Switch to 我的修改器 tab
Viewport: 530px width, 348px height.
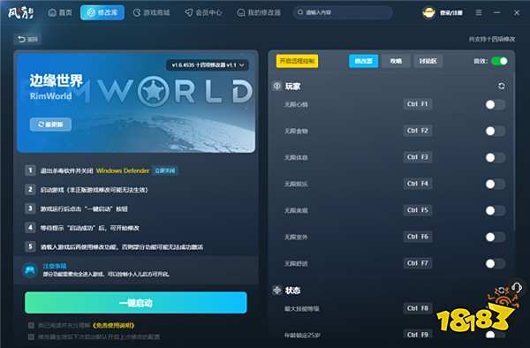tap(259, 12)
